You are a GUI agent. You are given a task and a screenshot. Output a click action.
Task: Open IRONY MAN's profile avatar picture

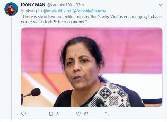click(11, 9)
